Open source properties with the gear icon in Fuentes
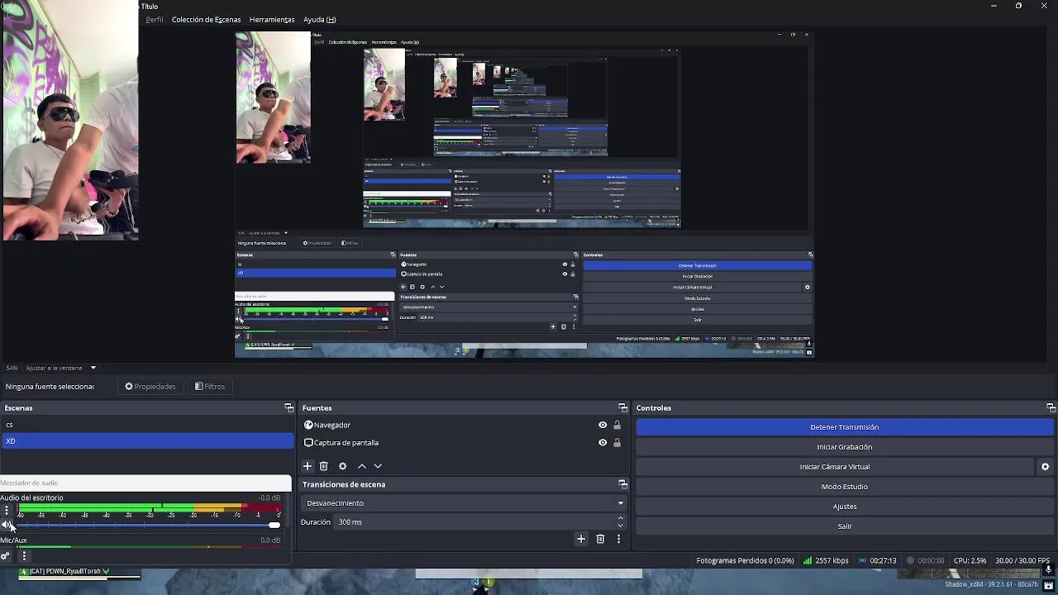 pos(342,466)
